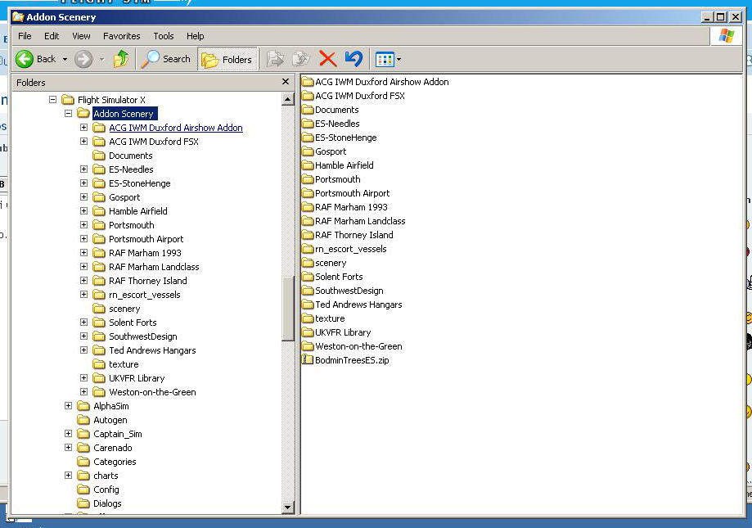Click ACG IWM Duxford FSX folder icon in file list
Viewport: 752px width, 528px height.
pos(307,96)
